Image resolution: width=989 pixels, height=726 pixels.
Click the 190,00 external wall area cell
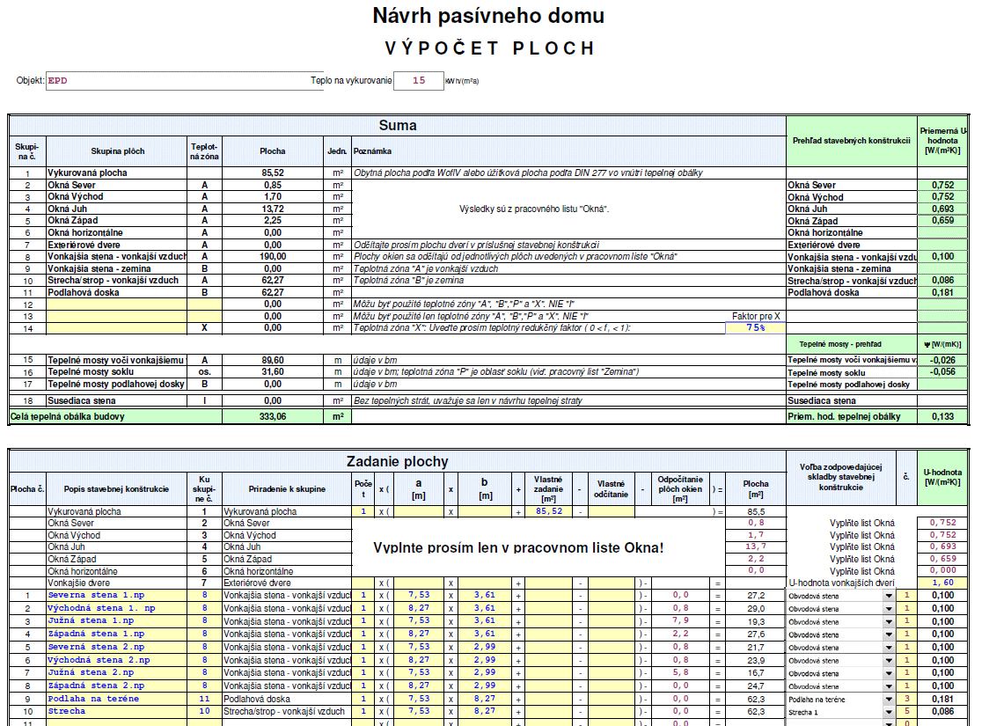pyautogui.click(x=273, y=257)
